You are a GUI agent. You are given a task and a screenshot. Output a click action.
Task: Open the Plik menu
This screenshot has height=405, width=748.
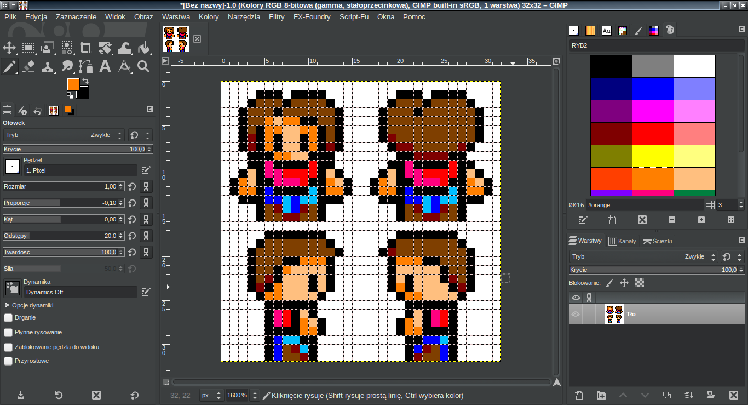(10, 17)
